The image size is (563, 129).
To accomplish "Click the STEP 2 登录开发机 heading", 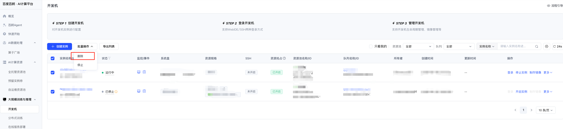I will [238, 23].
